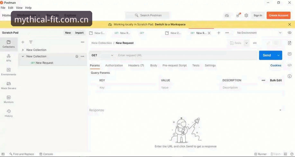Open the Monitors sidebar panel
The width and height of the screenshot is (295, 157).
9,99
